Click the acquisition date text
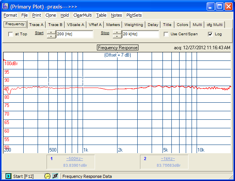The image size is (235, 181). coord(202,48)
